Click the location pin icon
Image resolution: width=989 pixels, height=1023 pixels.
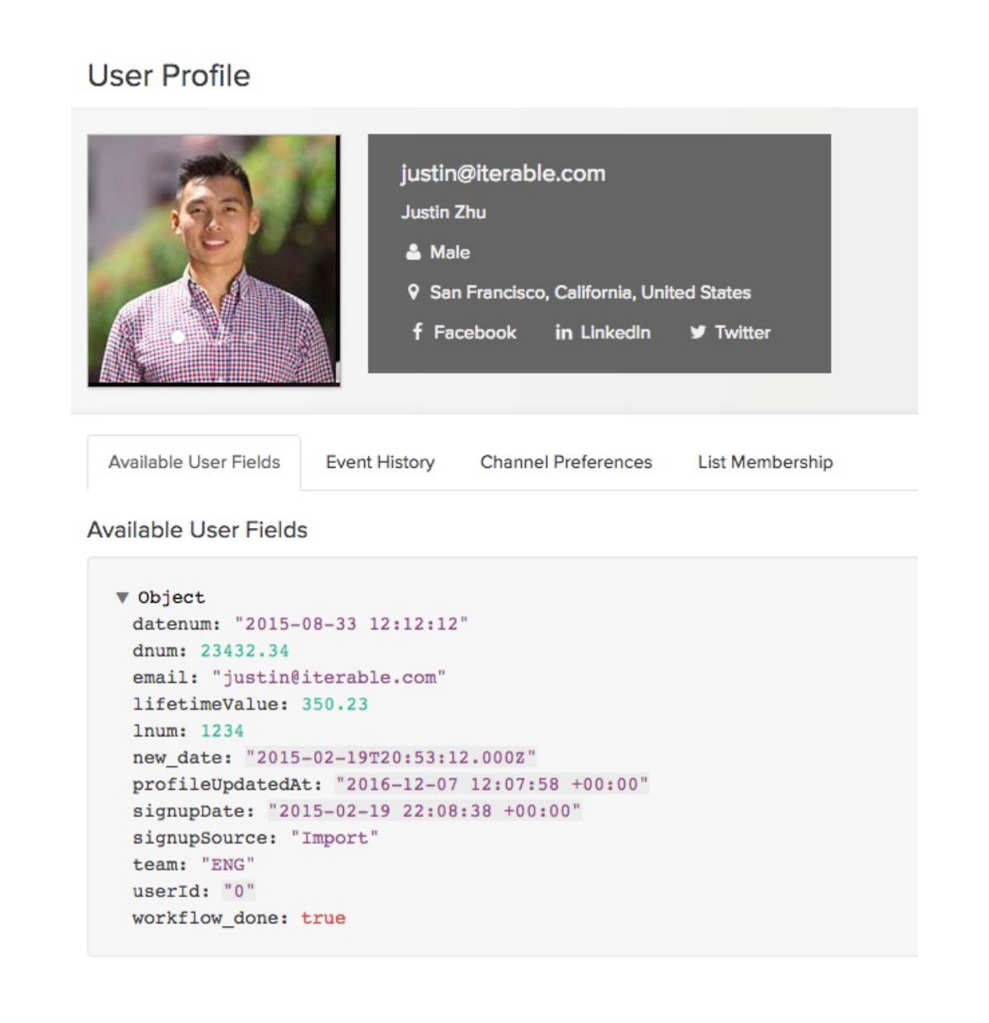413,292
